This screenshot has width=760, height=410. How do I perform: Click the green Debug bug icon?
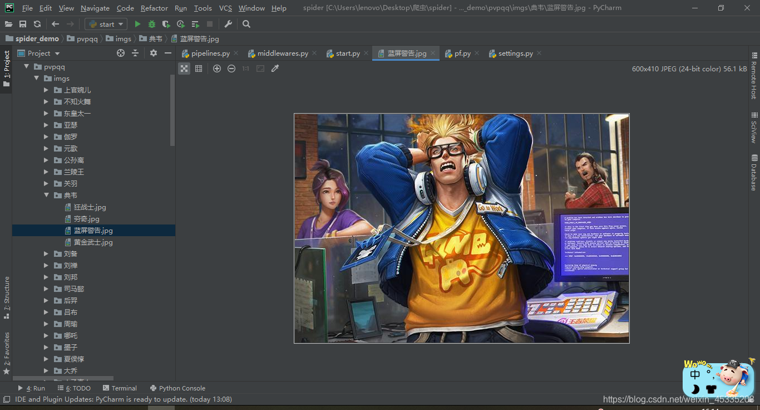pos(151,24)
